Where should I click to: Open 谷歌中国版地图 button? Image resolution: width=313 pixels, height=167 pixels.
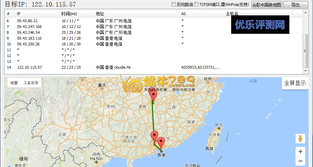tap(267, 4)
